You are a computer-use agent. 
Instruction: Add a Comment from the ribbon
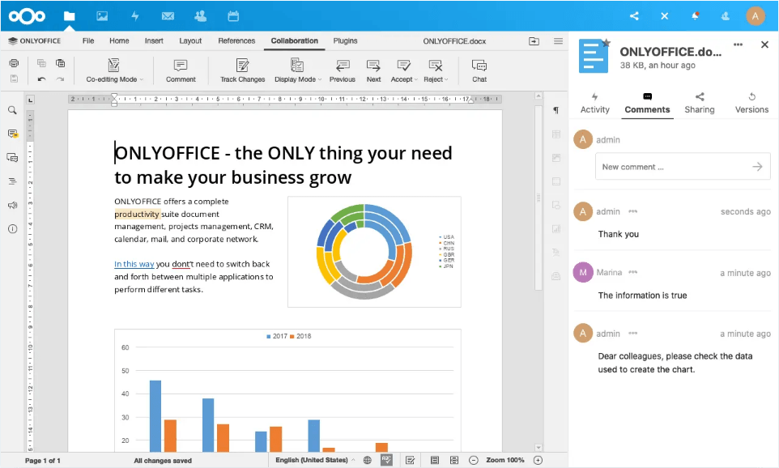pos(181,70)
